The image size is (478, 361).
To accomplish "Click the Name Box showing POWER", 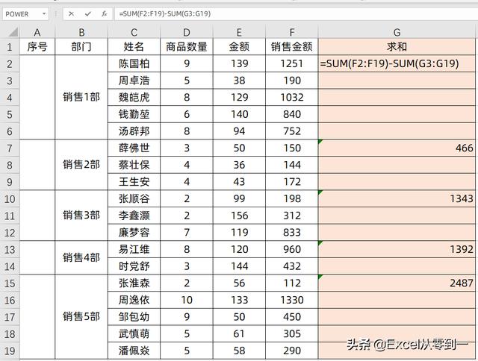I will point(19,13).
